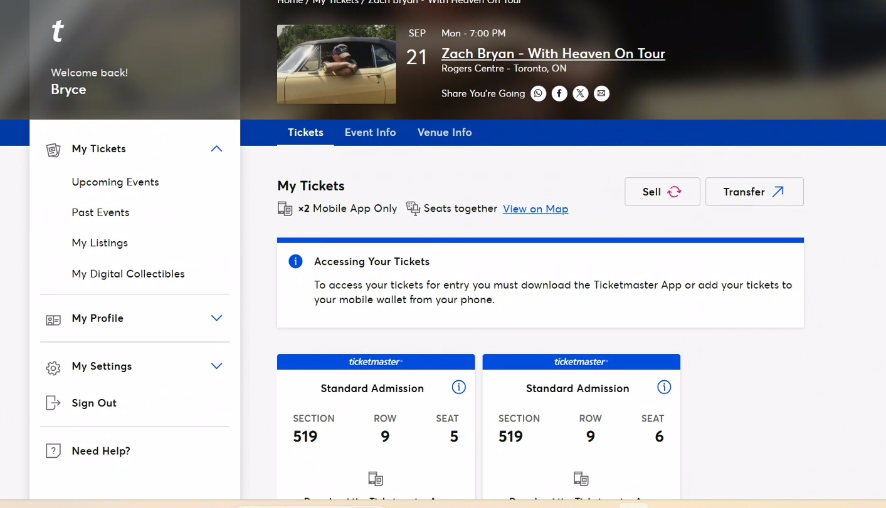Image resolution: width=886 pixels, height=508 pixels.
Task: Open info icon on seat 5 ticket
Action: click(459, 387)
